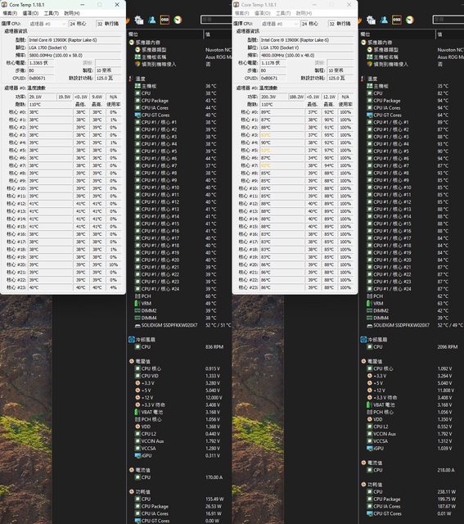Click the SOLIDIGM SSD drive icon showing 52°C / 51°C

point(137,325)
